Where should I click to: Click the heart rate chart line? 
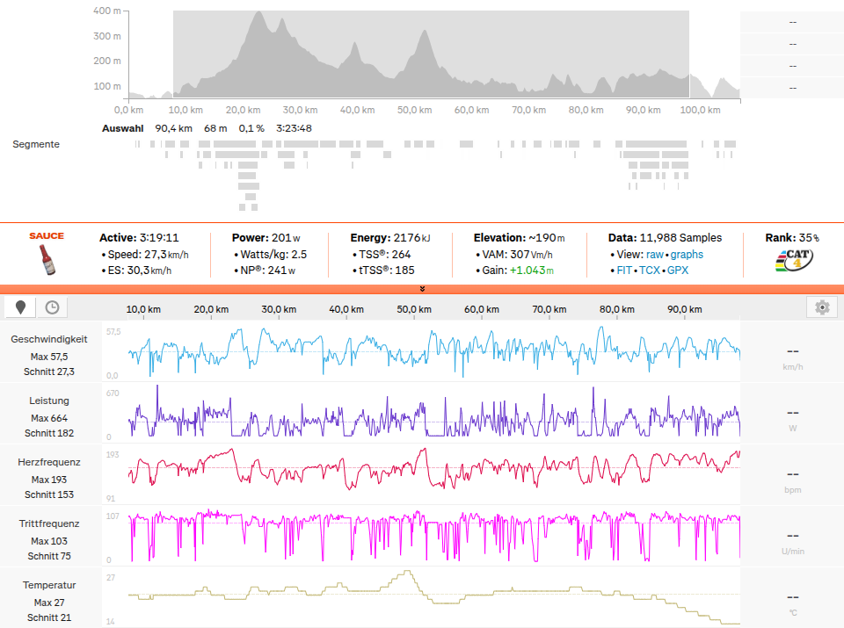[433, 468]
